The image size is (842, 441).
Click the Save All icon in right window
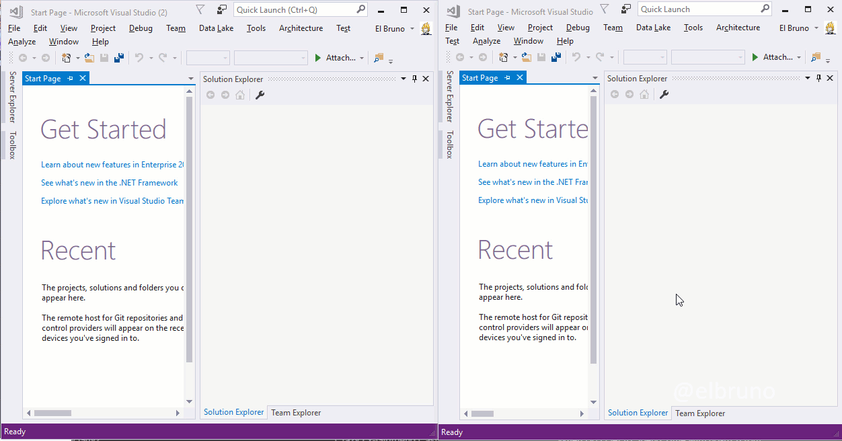pyautogui.click(x=556, y=57)
